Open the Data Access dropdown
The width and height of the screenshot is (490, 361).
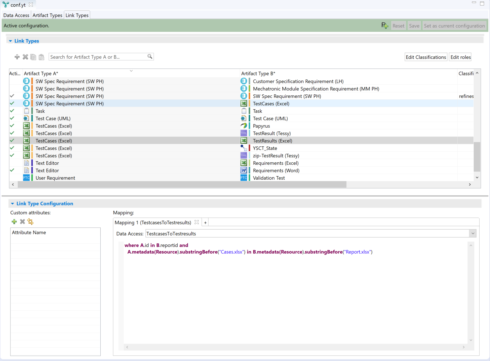473,234
